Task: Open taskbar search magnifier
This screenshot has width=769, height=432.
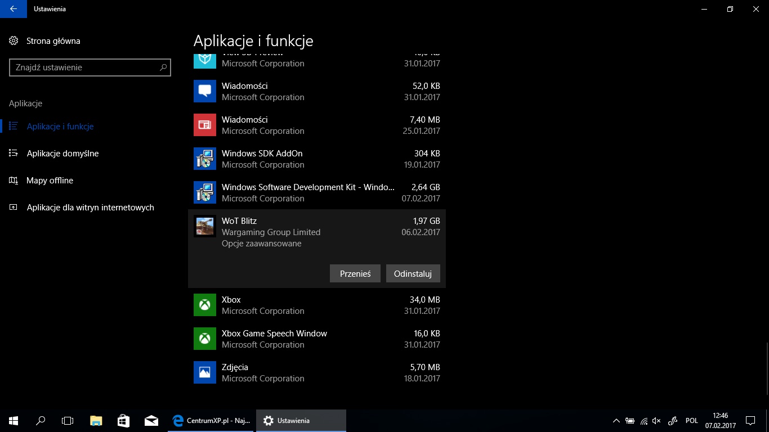Action: (x=41, y=421)
